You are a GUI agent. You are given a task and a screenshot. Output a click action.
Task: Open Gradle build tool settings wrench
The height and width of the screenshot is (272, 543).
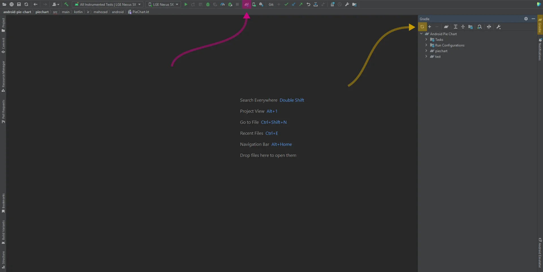(499, 27)
